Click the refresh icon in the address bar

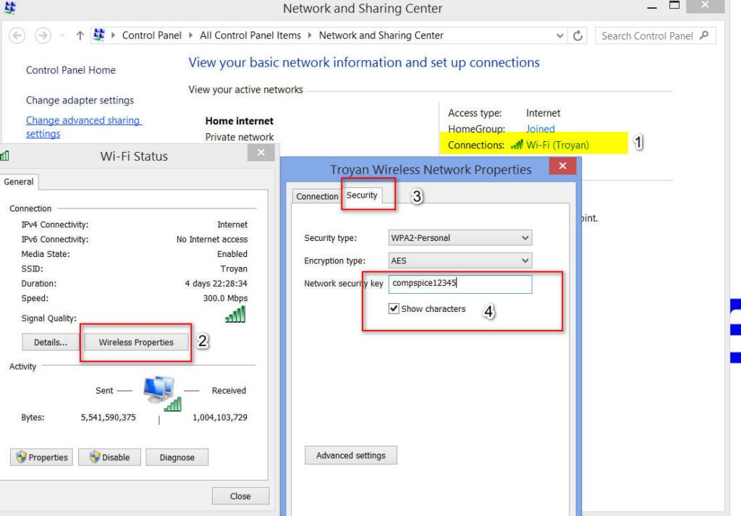tap(577, 35)
